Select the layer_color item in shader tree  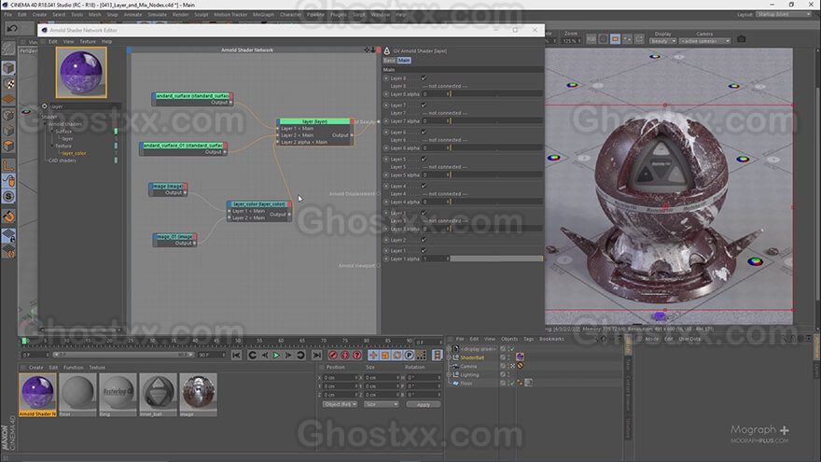pyautogui.click(x=74, y=153)
